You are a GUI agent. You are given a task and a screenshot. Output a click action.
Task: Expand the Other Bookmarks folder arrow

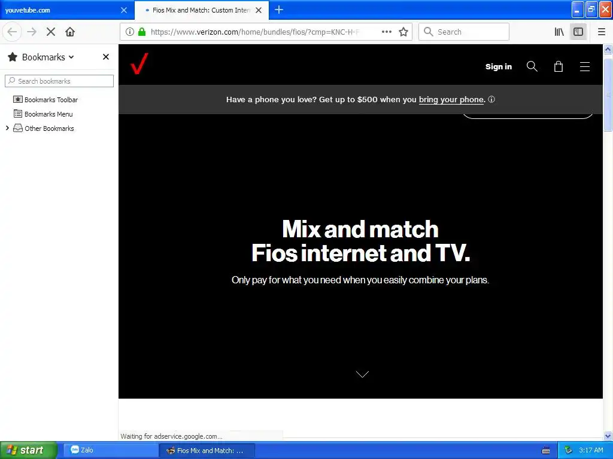tap(7, 128)
